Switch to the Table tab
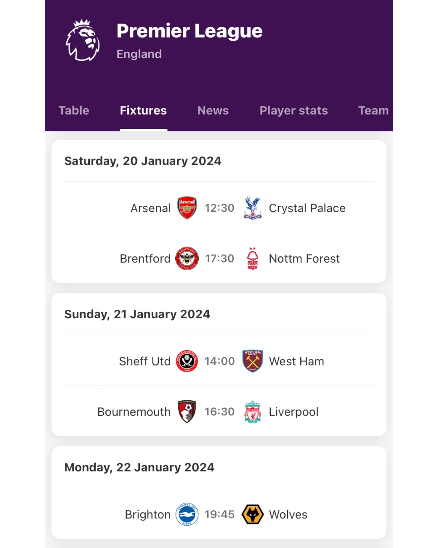438x548 pixels. (x=74, y=111)
